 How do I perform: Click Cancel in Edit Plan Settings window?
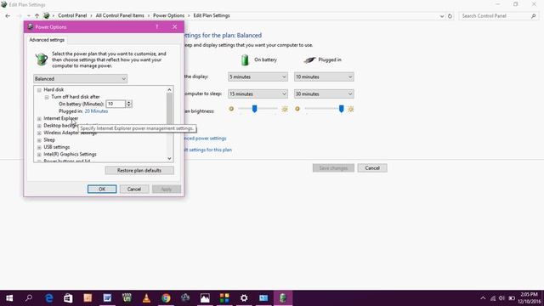(372, 168)
